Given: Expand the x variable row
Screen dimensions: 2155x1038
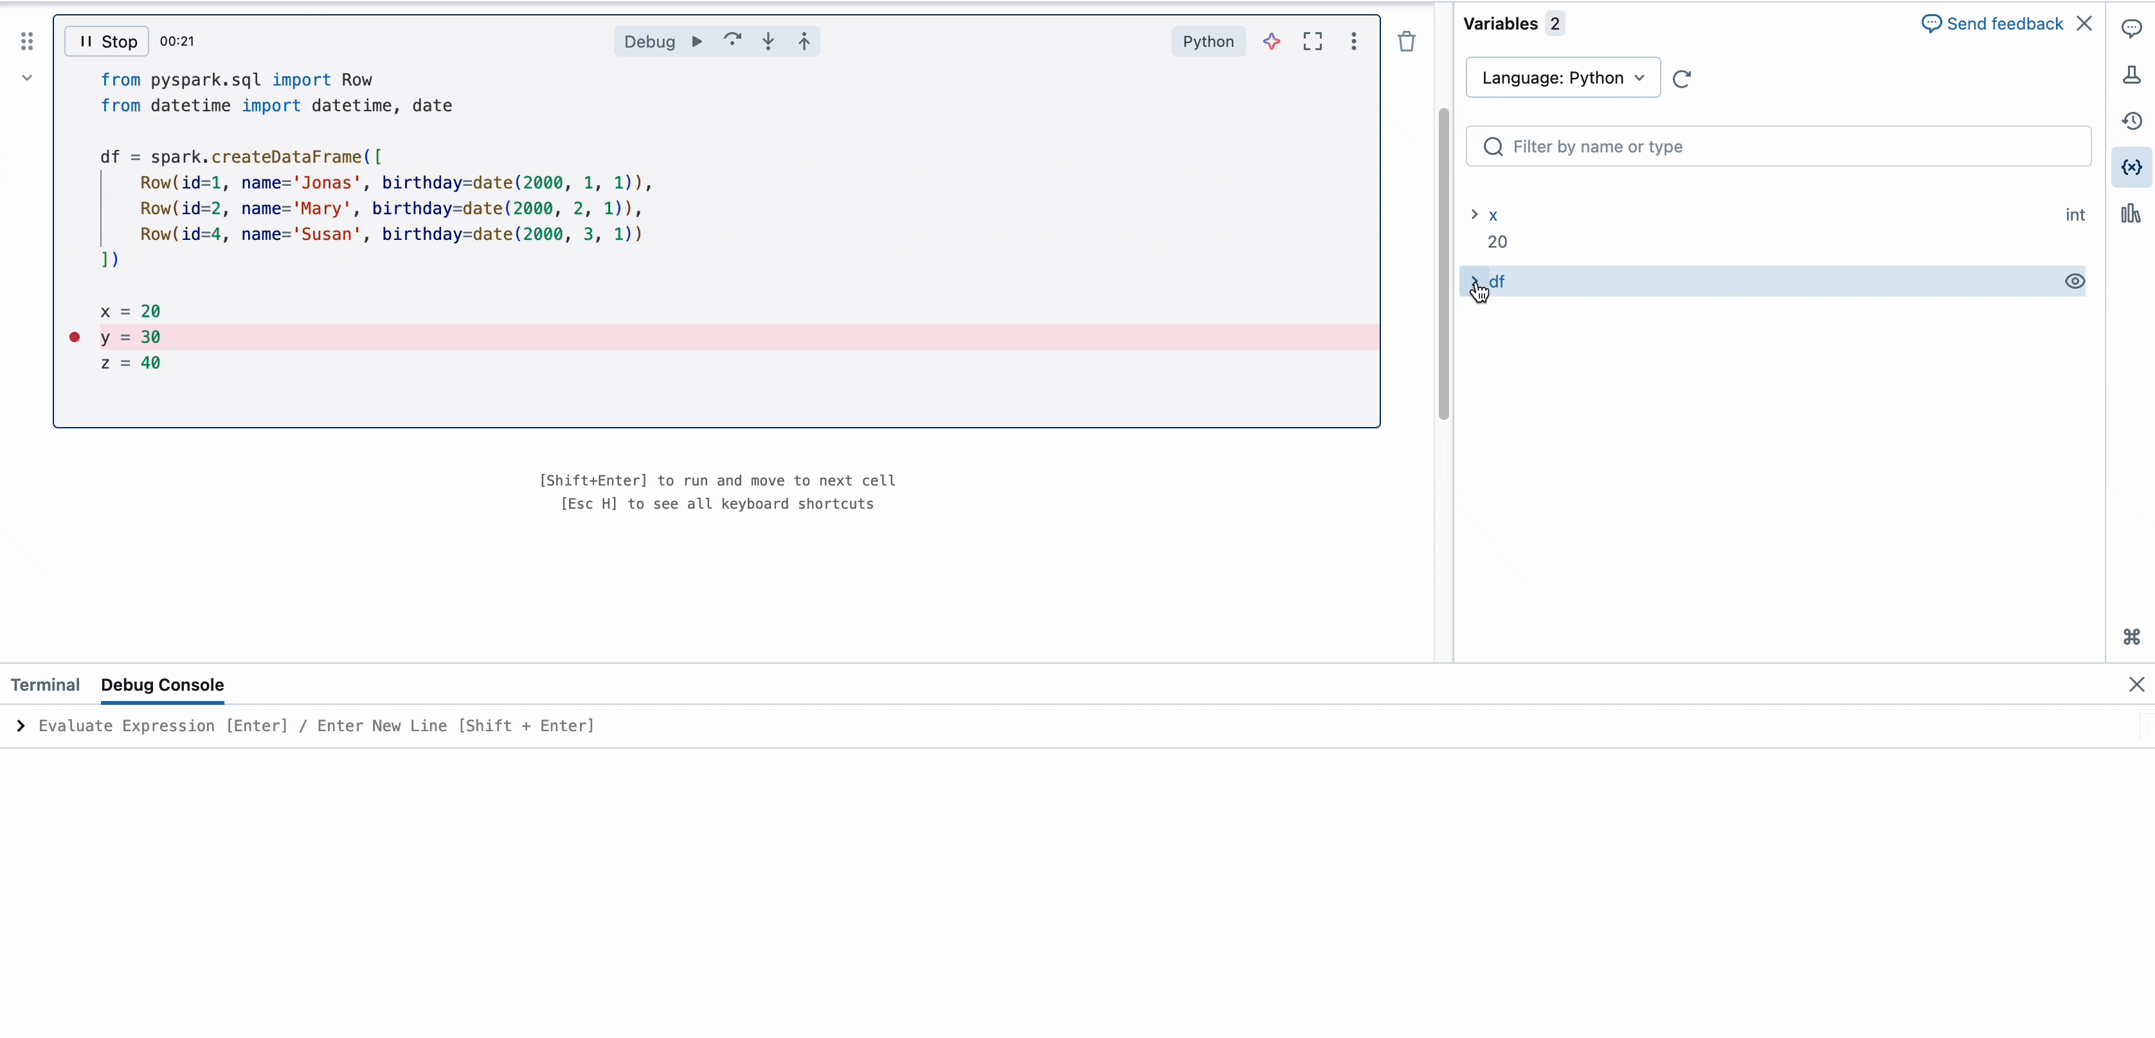Looking at the screenshot, I should point(1474,215).
